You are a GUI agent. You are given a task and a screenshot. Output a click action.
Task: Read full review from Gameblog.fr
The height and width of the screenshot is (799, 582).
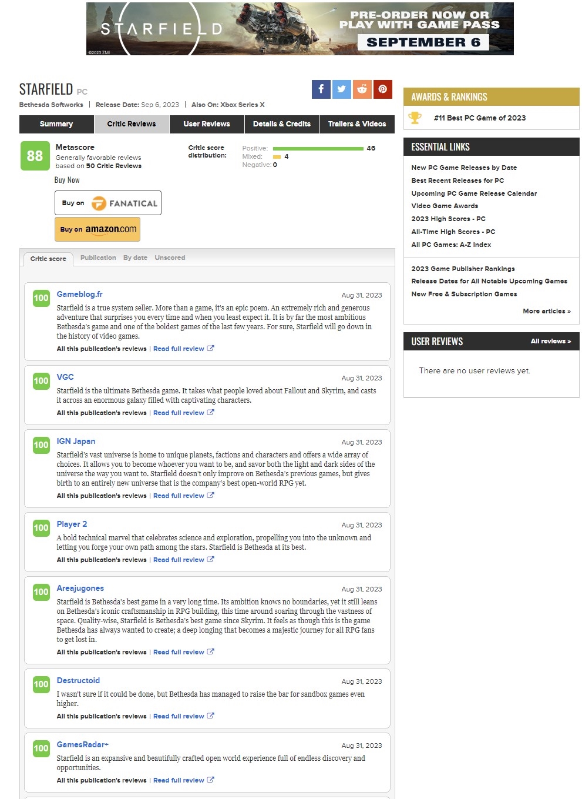(179, 349)
